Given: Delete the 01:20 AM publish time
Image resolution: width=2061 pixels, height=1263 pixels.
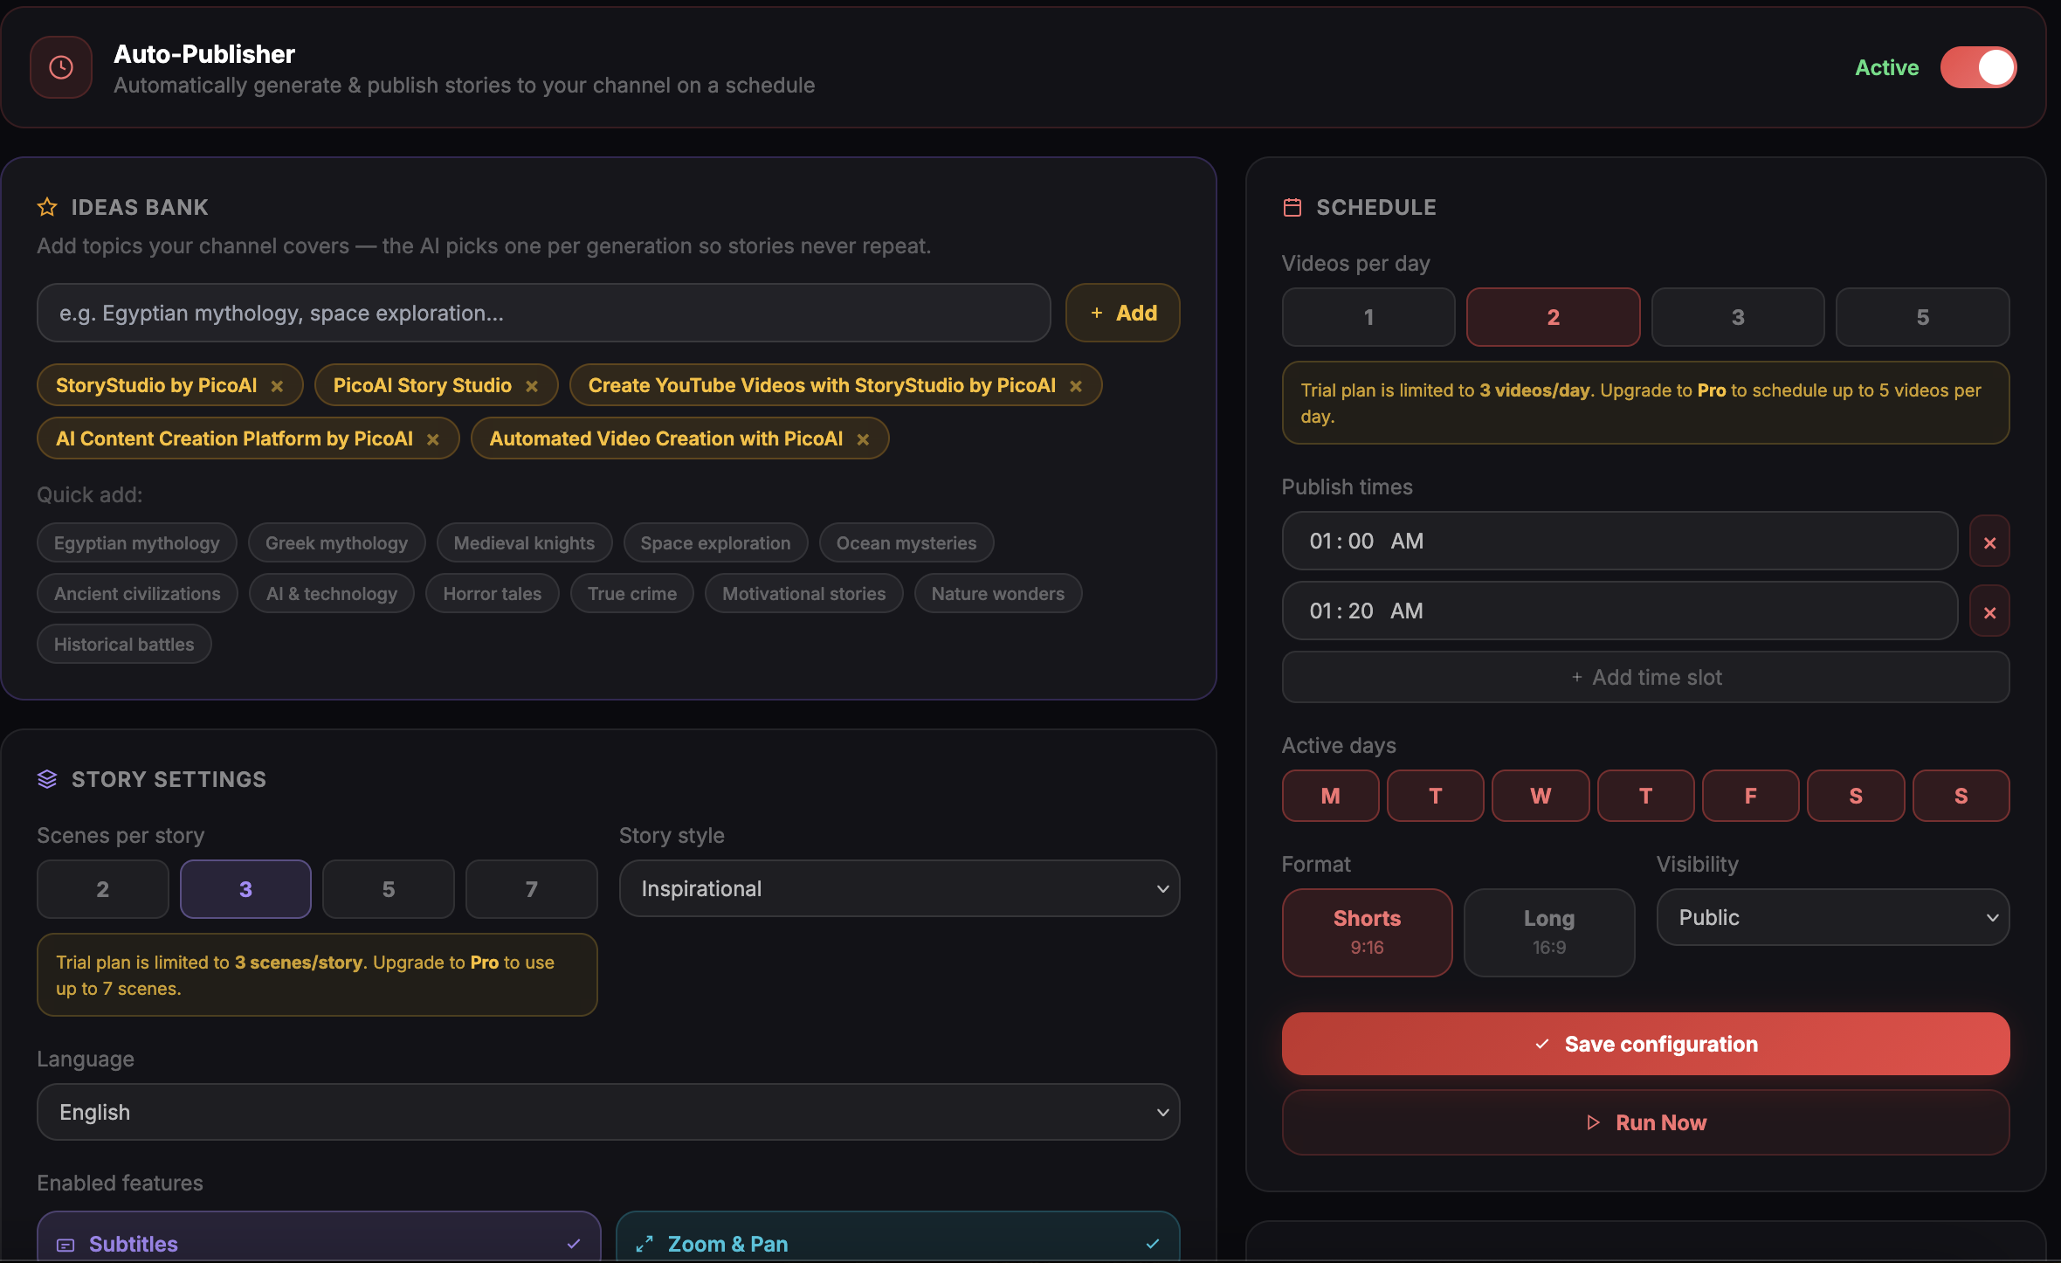Looking at the screenshot, I should tap(1990, 612).
